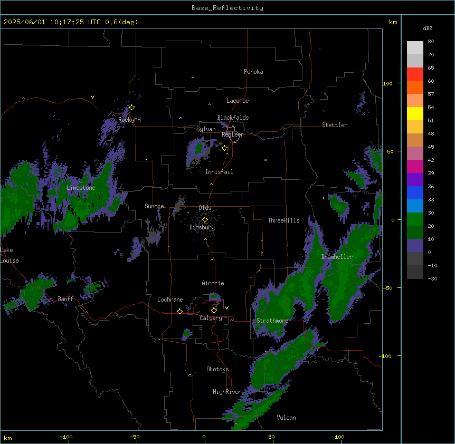This screenshot has height=444, width=455.
Task: Click the Cochrane town label
Action: (170, 300)
